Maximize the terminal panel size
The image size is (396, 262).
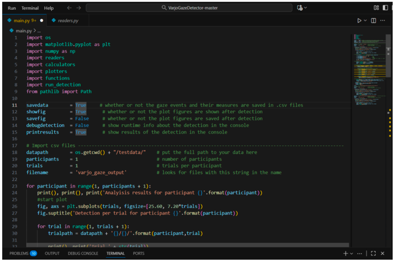click(x=373, y=253)
